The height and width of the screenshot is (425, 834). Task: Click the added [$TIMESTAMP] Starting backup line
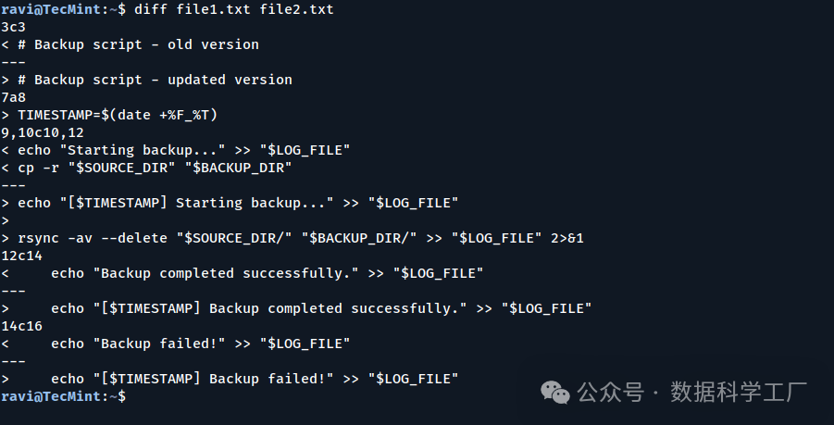[237, 203]
